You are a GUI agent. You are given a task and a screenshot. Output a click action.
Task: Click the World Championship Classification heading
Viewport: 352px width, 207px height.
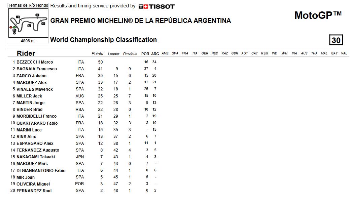coord(104,40)
